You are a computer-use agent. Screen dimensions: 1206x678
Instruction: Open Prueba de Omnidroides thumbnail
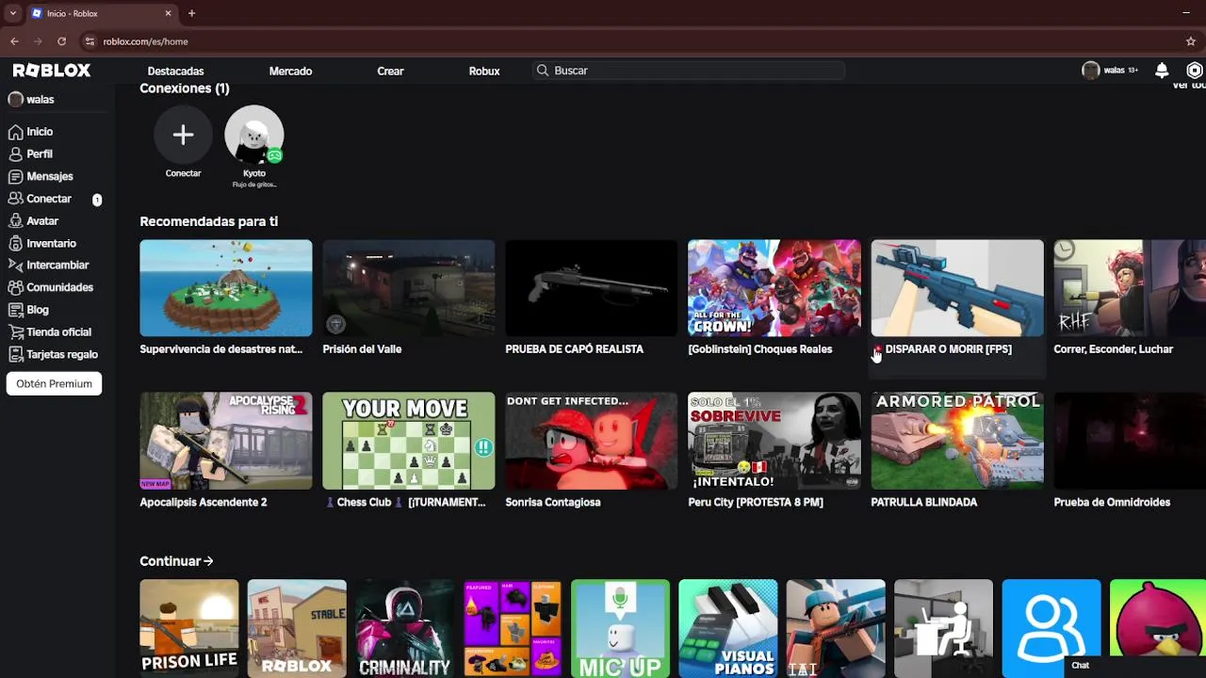1130,441
